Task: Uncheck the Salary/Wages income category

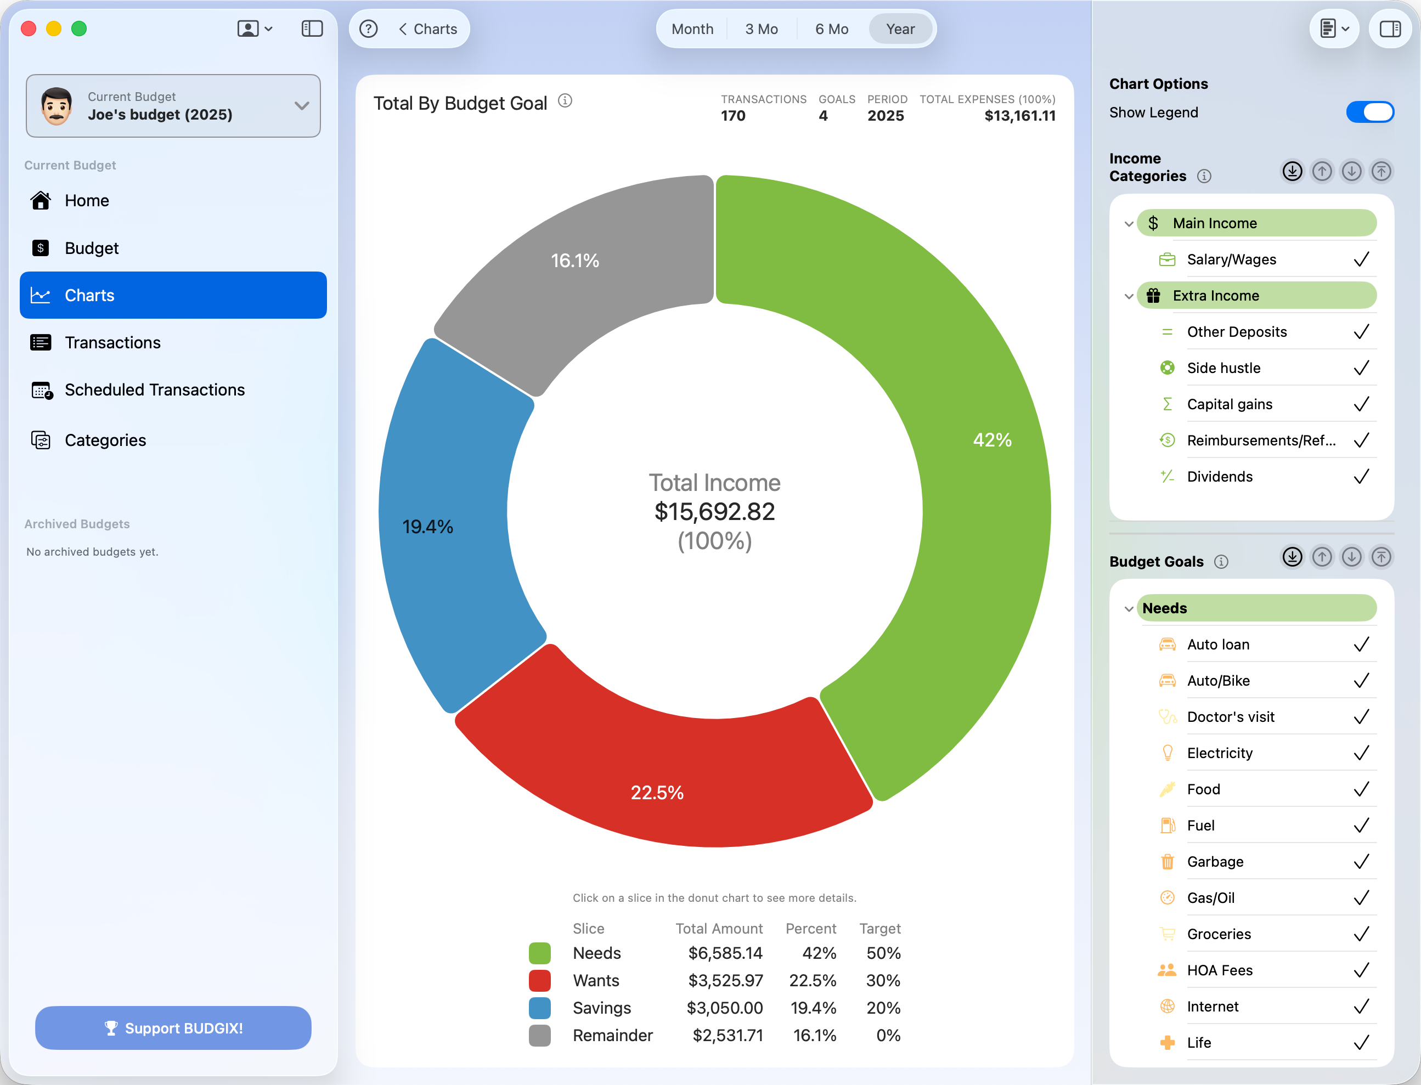Action: 1361,259
